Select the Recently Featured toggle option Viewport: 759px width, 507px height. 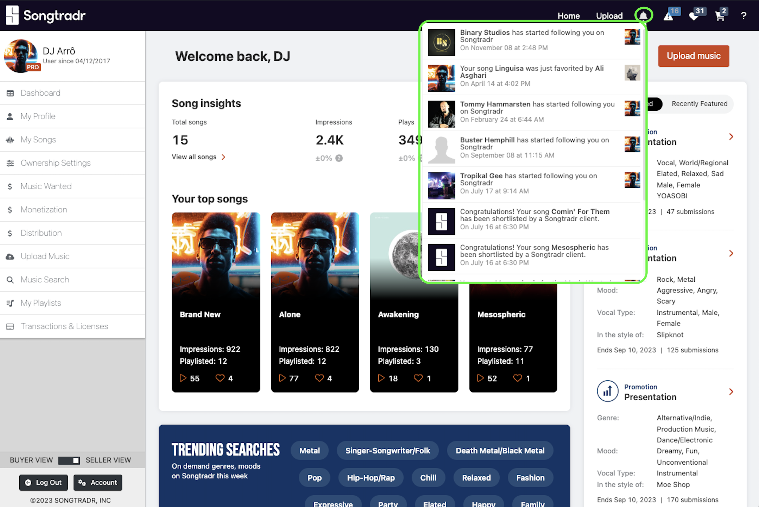pos(699,104)
